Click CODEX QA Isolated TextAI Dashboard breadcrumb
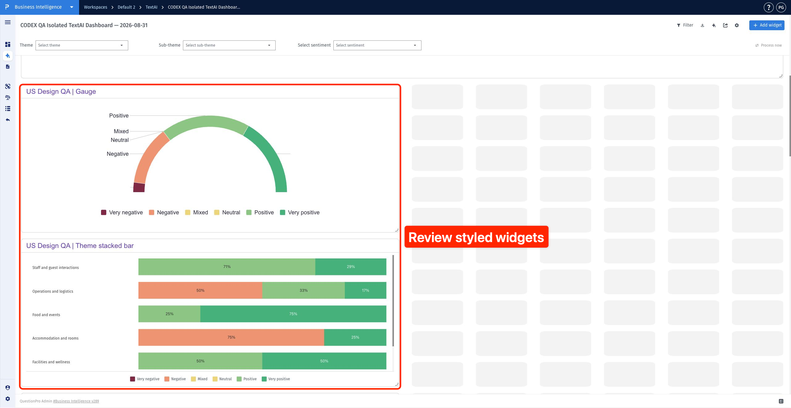 pos(204,7)
